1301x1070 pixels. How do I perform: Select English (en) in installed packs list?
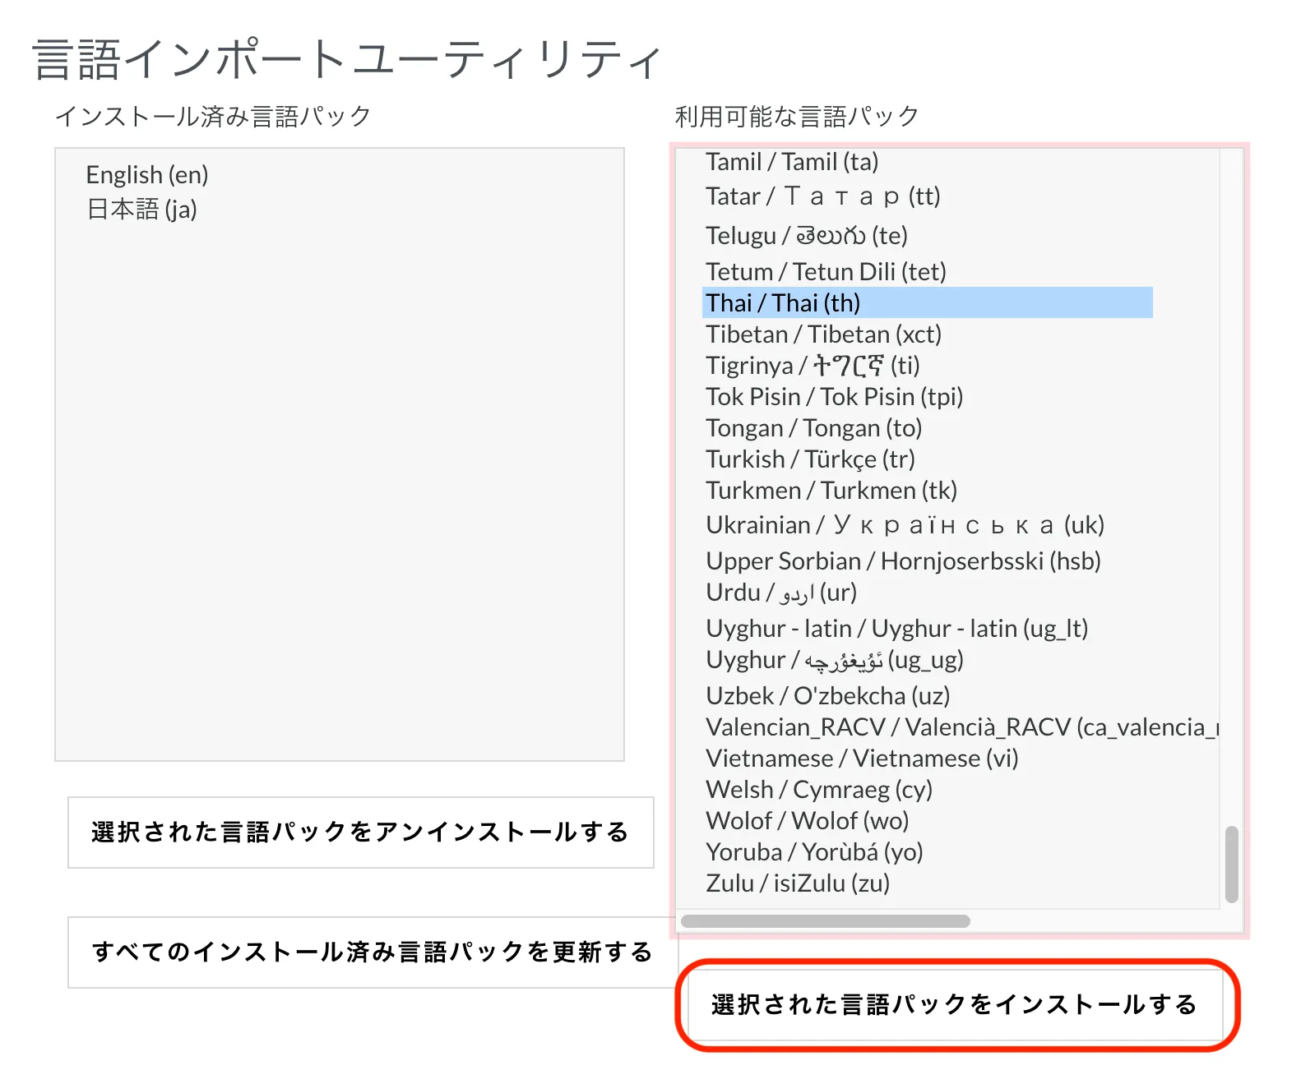click(147, 175)
